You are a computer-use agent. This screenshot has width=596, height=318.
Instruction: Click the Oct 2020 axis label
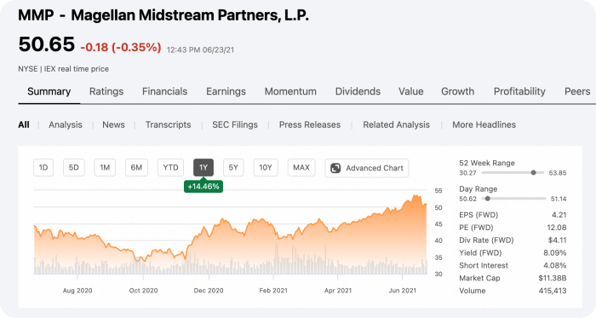[x=143, y=291]
